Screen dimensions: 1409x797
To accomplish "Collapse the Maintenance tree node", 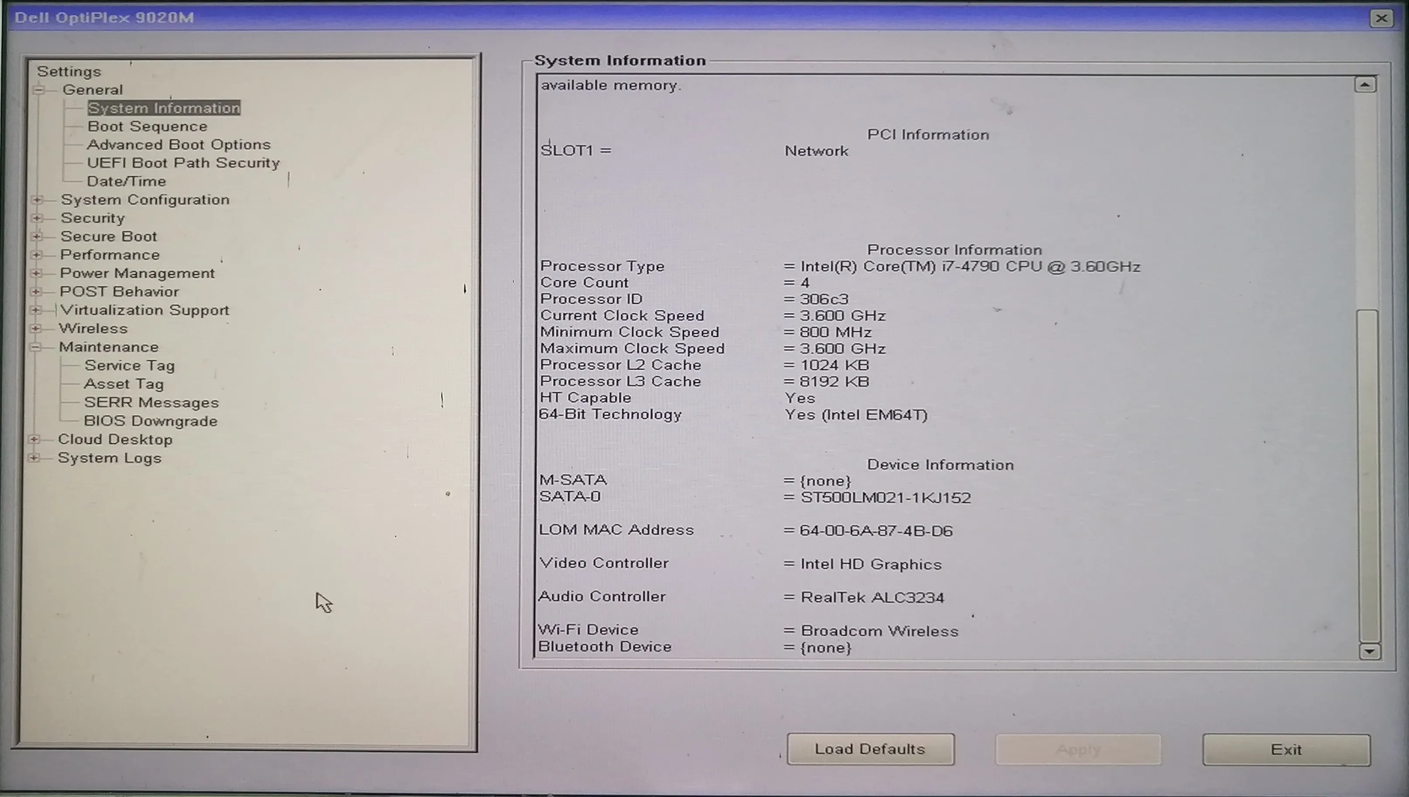I will click(x=36, y=347).
